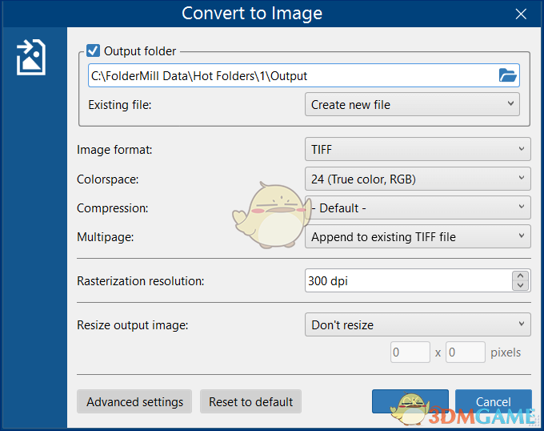Open the Resize output image dropdown

[417, 324]
